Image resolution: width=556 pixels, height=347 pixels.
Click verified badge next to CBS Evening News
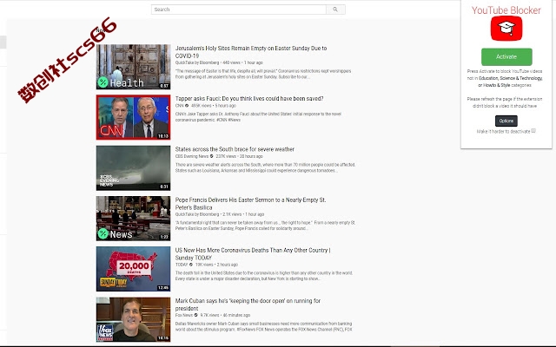[x=212, y=156]
